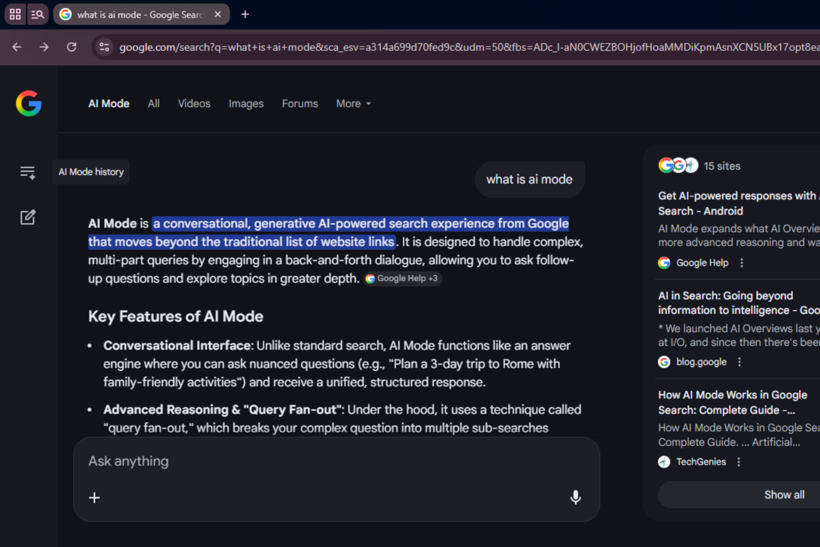The image size is (820, 547).
Task: Click the Google logo
Action: tap(29, 103)
